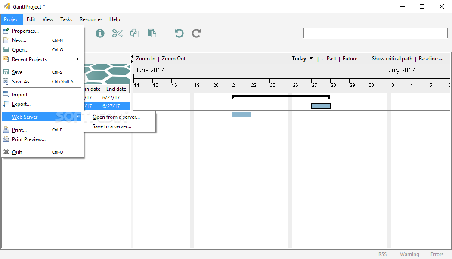Click the task properties info icon
The height and width of the screenshot is (259, 452).
click(100, 34)
